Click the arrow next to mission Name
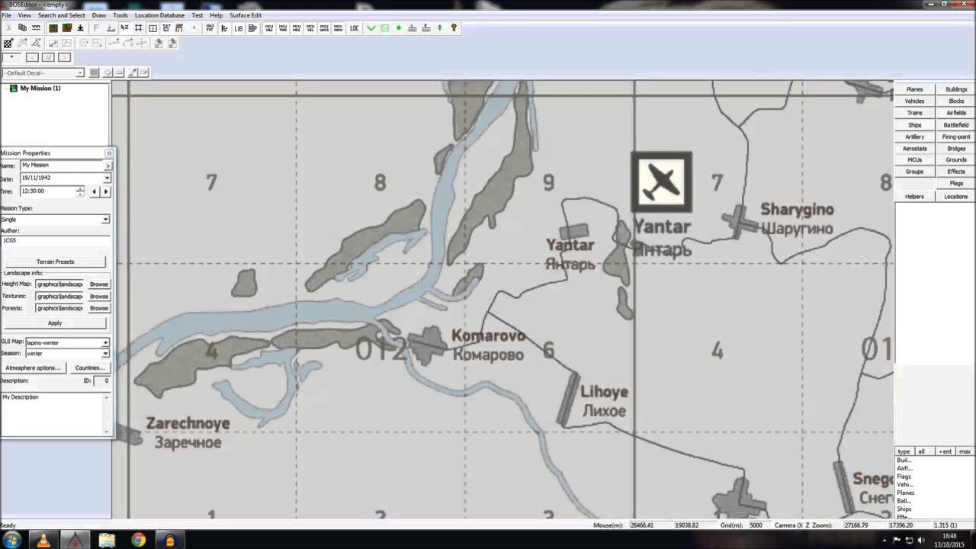The height and width of the screenshot is (549, 976). [108, 165]
